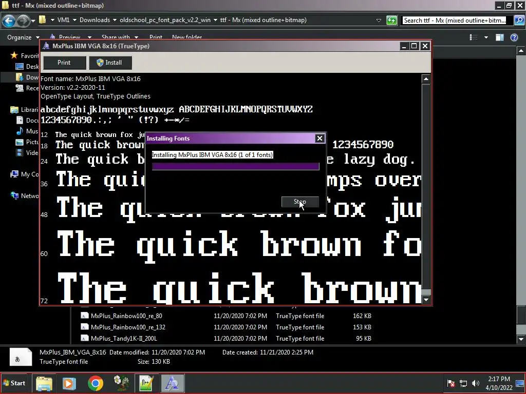526x394 pixels.
Task: Open the recent locations dropdown arrow
Action: 33,21
